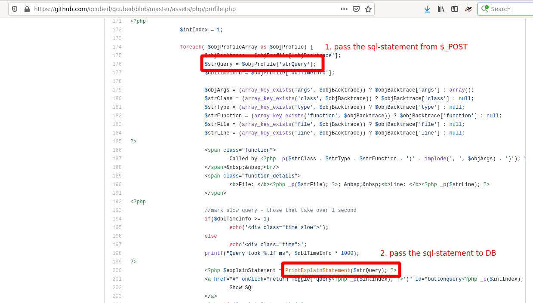Open the Library bookshelf icon
Screen dimensions: 533x303
tap(441, 9)
